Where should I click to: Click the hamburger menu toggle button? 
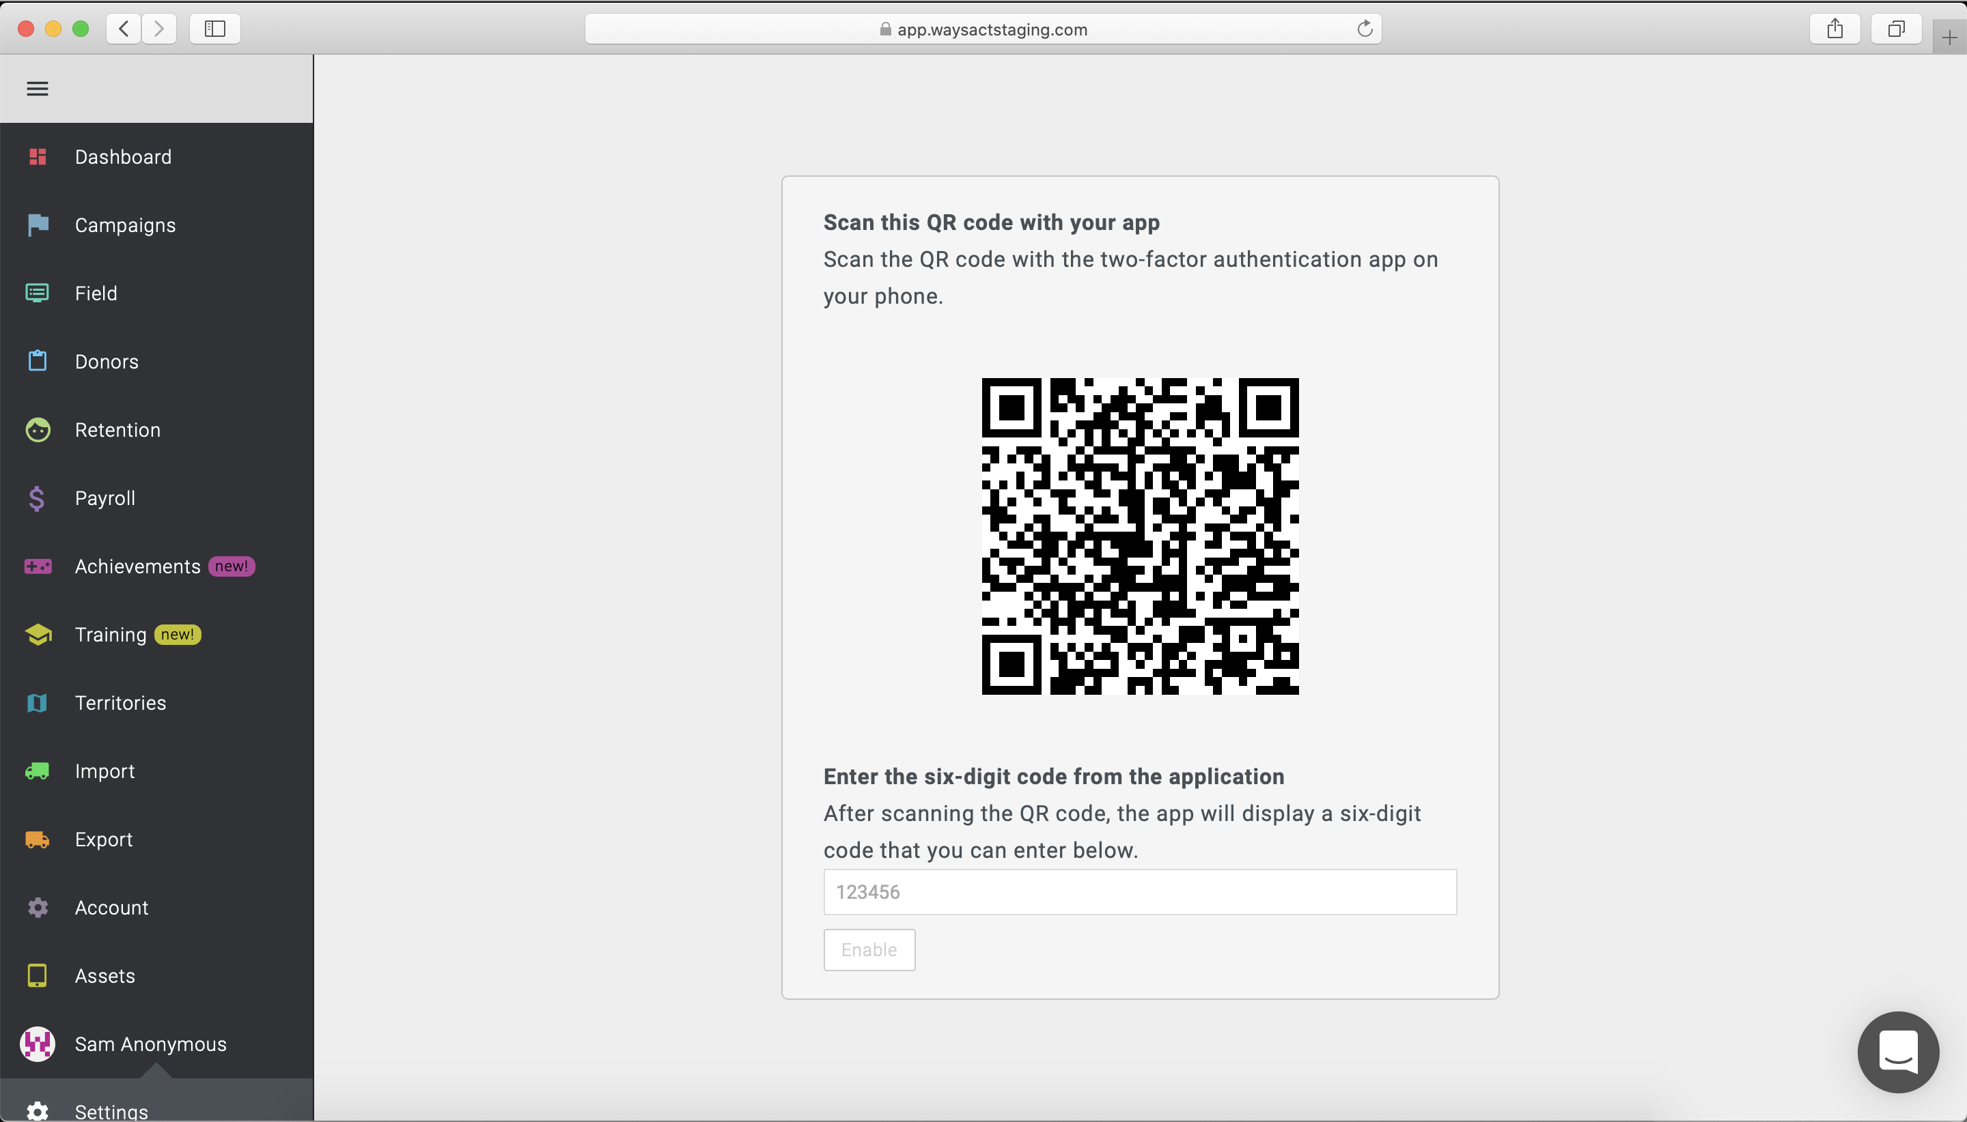38,89
